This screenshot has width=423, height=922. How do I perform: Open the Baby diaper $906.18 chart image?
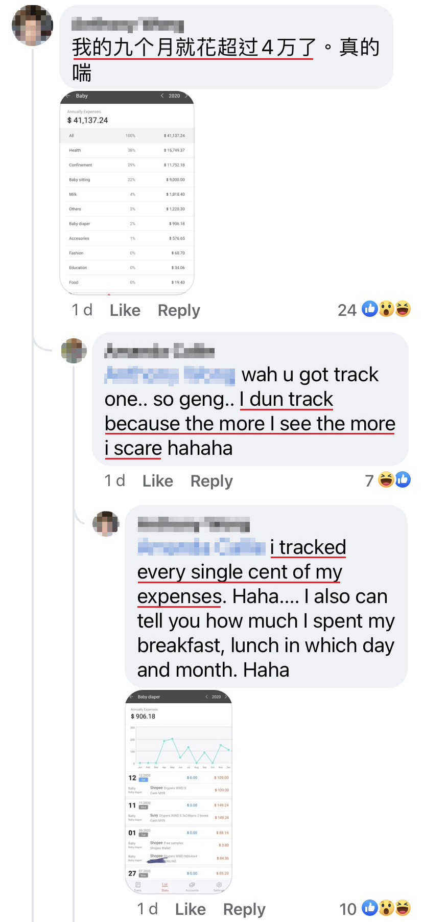pos(178,792)
